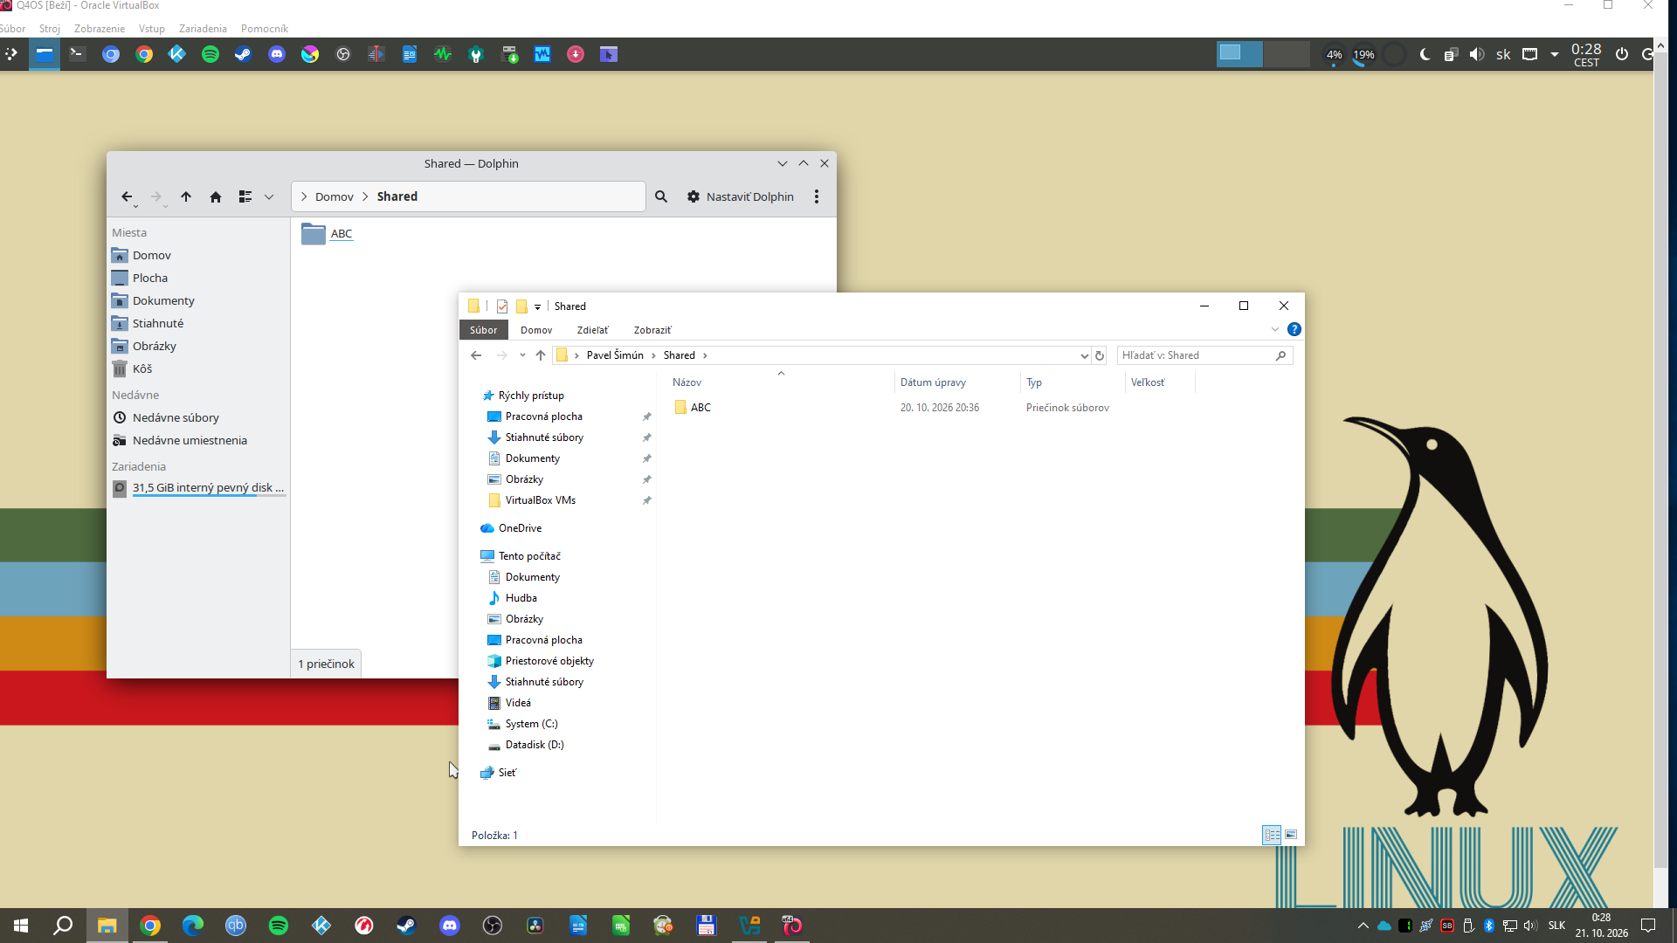This screenshot has width=1677, height=943.
Task: Click the Q4OS volume speaker icon
Action: click(1477, 54)
